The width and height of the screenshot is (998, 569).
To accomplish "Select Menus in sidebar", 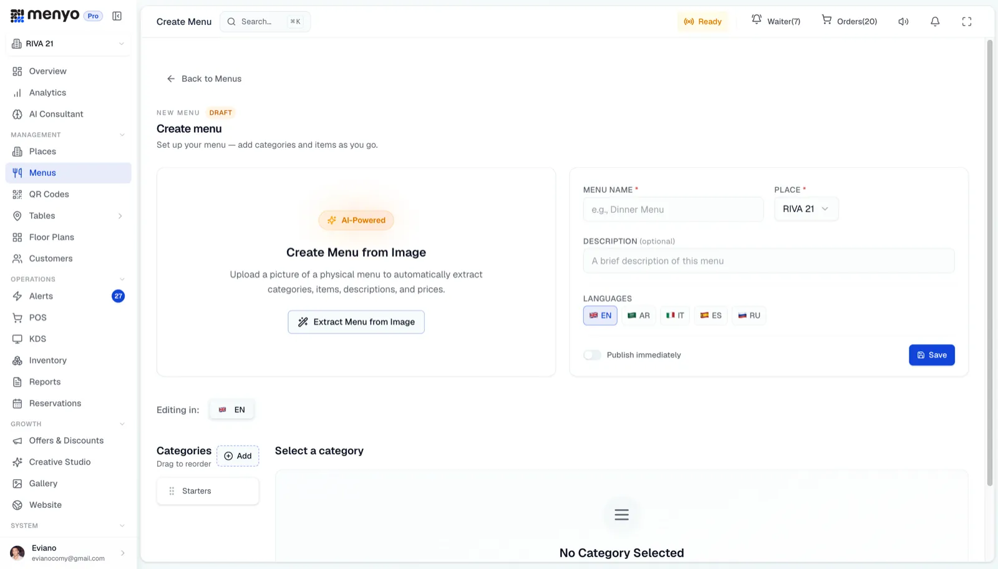I will pyautogui.click(x=69, y=173).
